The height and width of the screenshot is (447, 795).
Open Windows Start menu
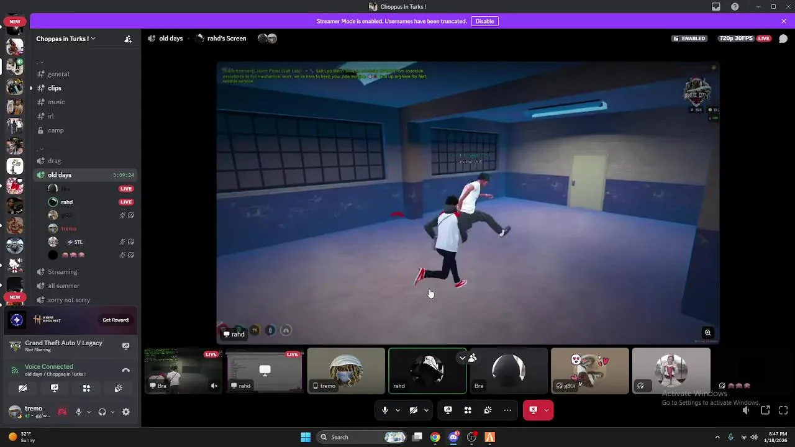306,437
